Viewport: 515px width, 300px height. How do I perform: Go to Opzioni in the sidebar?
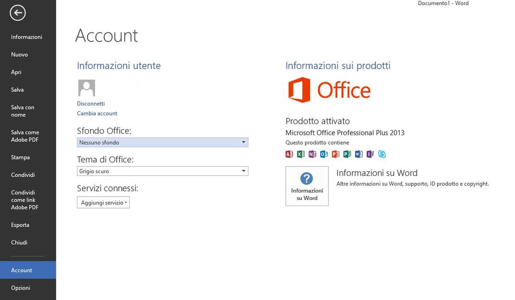point(21,288)
